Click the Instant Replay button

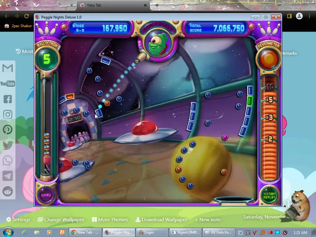(x=269, y=195)
